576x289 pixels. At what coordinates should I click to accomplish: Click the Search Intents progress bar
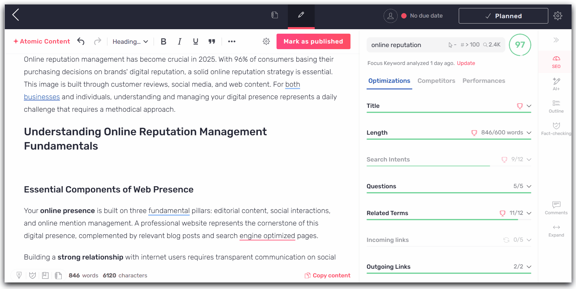click(449, 166)
